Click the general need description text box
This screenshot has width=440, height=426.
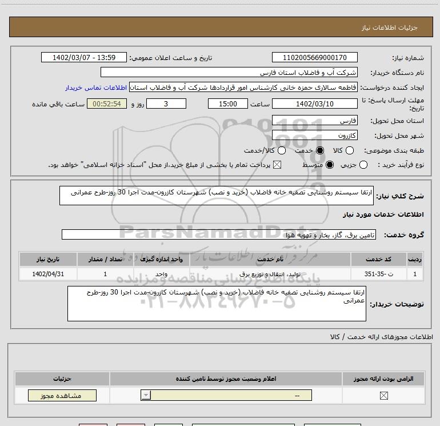(217, 196)
